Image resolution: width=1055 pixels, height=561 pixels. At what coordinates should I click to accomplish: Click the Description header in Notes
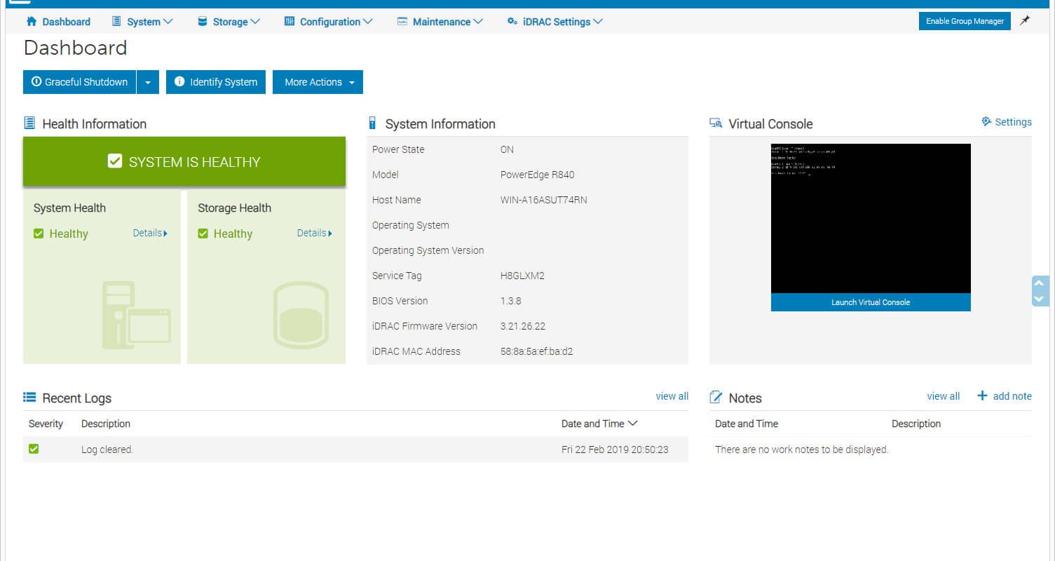pyautogui.click(x=916, y=424)
